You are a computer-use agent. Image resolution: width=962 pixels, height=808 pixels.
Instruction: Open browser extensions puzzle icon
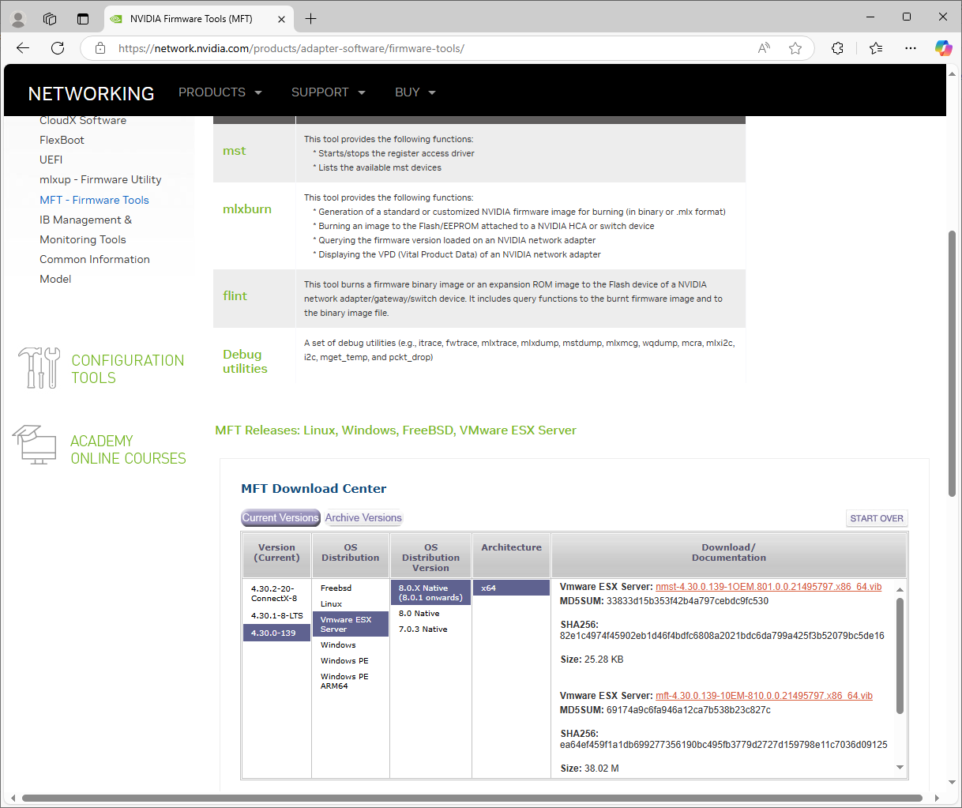pos(837,48)
